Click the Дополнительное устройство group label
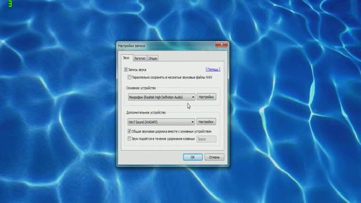Viewport: 361px width, 203px height. click(146, 113)
